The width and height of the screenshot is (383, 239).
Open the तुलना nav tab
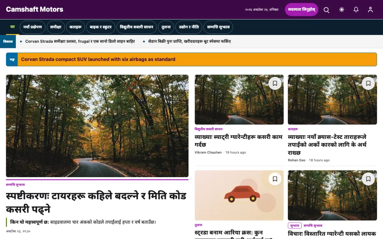pyautogui.click(x=166, y=27)
